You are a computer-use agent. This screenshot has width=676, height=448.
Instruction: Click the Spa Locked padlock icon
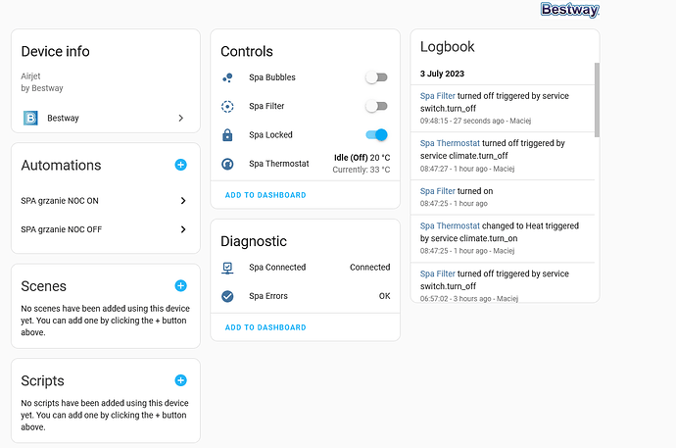click(227, 135)
